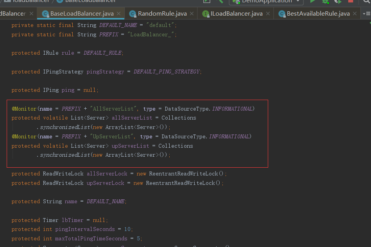Open the ILoadBalancer.java tab
The height and width of the screenshot is (247, 371).
point(237,14)
